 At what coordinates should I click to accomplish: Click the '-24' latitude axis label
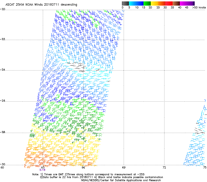click(x=3, y=70)
